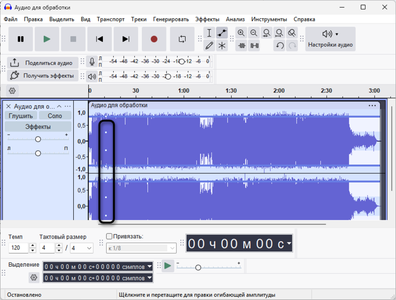
Task: Select the Selection (I-beam) tool
Action: tap(209, 33)
